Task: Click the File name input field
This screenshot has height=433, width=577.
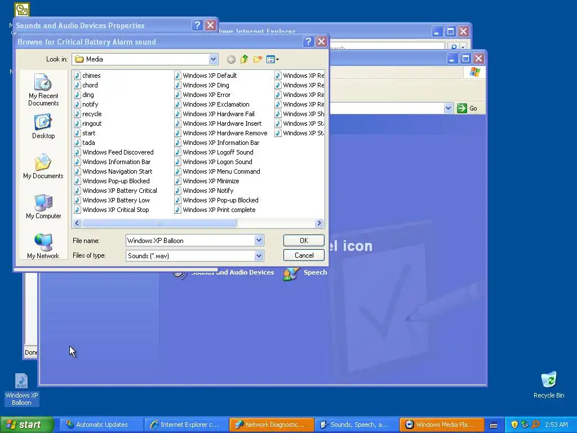Action: point(190,240)
